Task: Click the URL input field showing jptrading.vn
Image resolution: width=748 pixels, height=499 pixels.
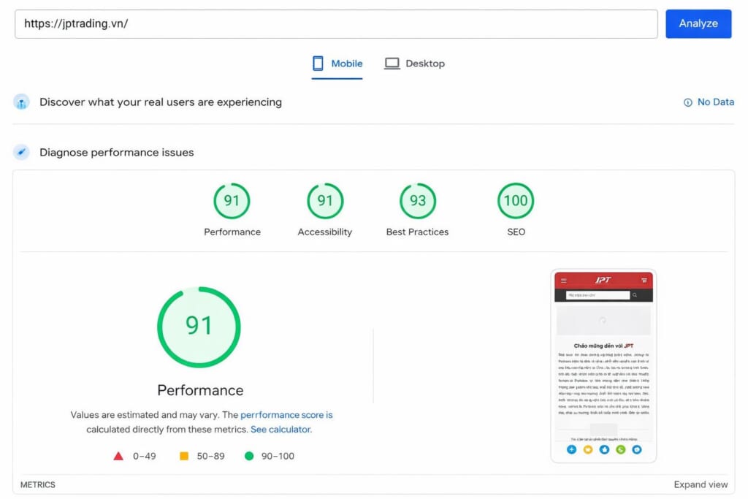Action: pos(336,23)
